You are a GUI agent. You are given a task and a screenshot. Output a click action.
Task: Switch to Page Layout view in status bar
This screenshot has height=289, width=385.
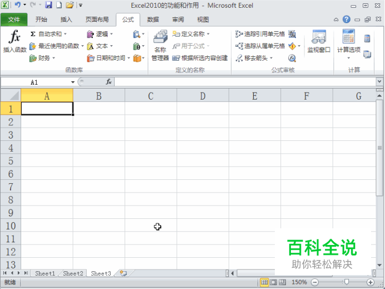click(x=273, y=282)
